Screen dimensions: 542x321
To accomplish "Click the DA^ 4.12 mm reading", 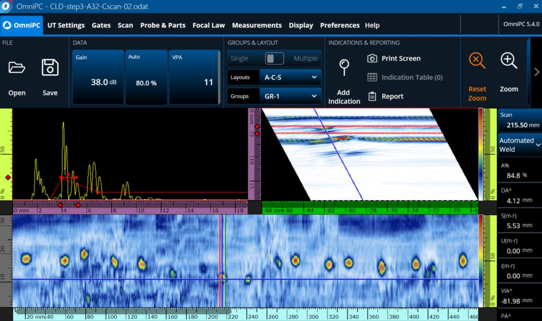I will [519, 196].
